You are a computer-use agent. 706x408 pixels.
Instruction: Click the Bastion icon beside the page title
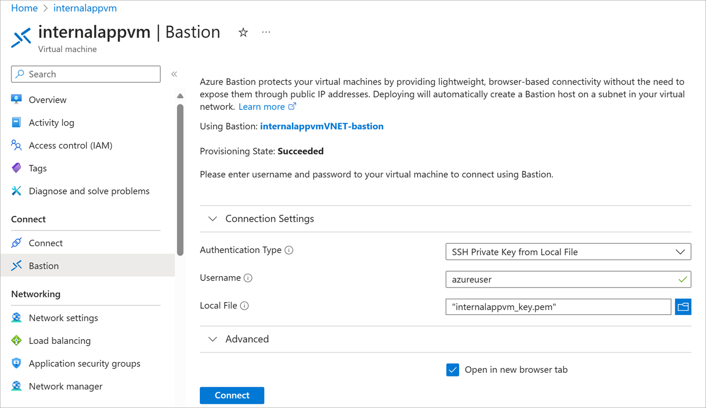click(21, 38)
